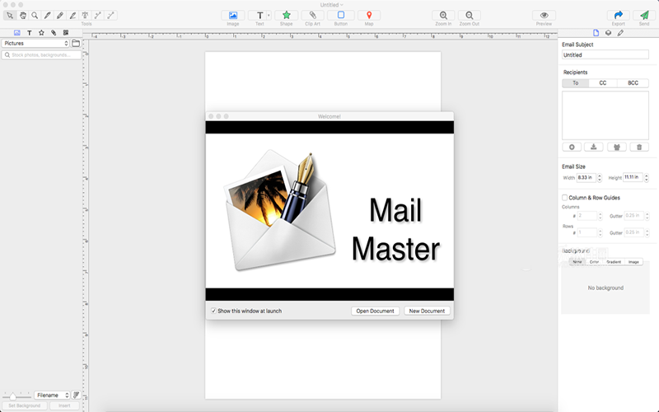Click the Open Document button

click(375, 311)
